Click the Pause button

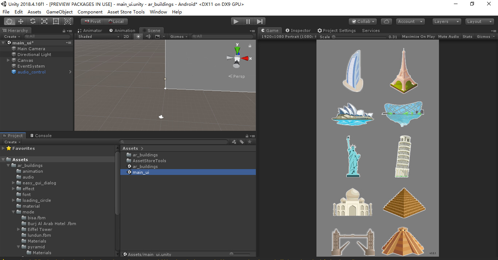coord(248,21)
